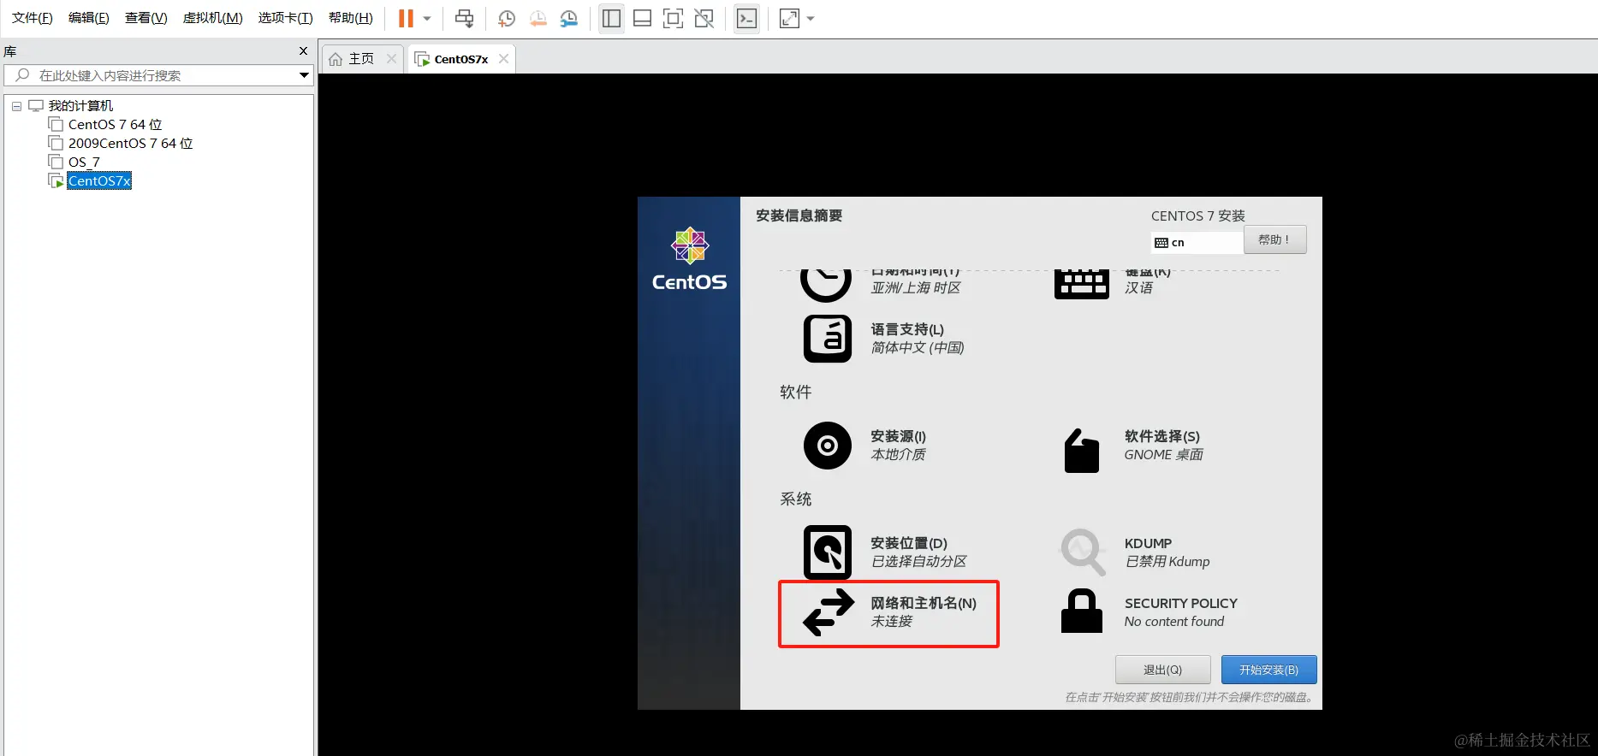Viewport: 1598px width, 756px height.
Task: Take a snapshot of the VM
Action: click(506, 18)
